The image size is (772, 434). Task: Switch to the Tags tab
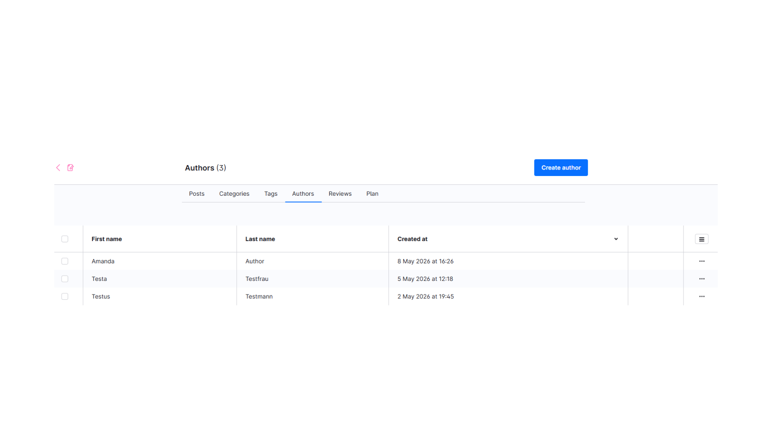(271, 194)
